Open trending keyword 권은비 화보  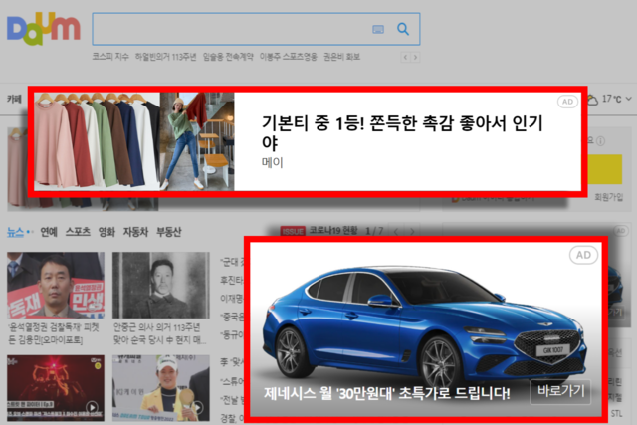[x=341, y=57]
